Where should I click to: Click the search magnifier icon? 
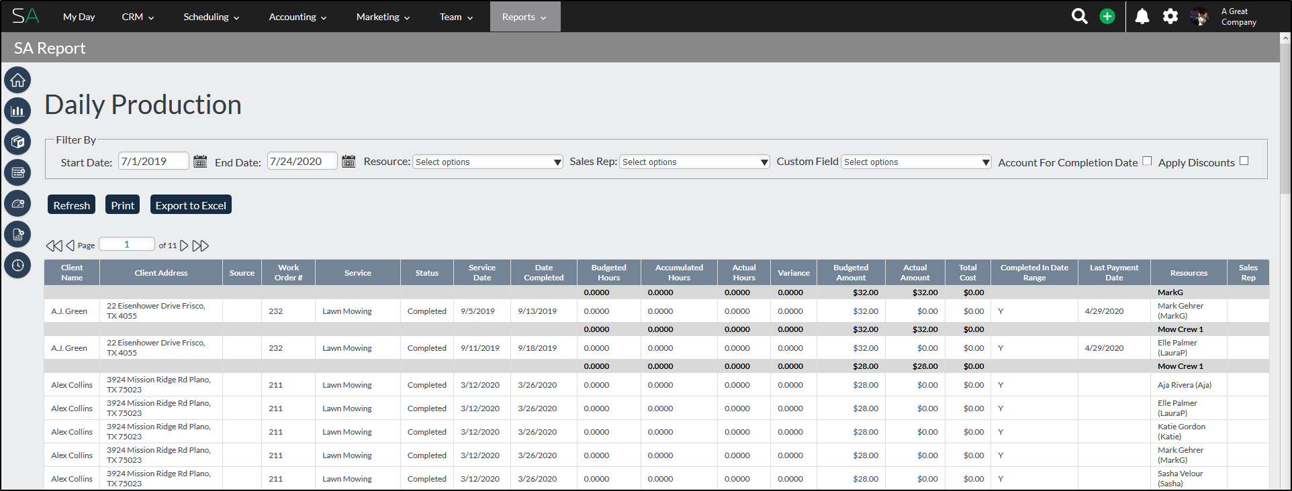click(x=1079, y=17)
